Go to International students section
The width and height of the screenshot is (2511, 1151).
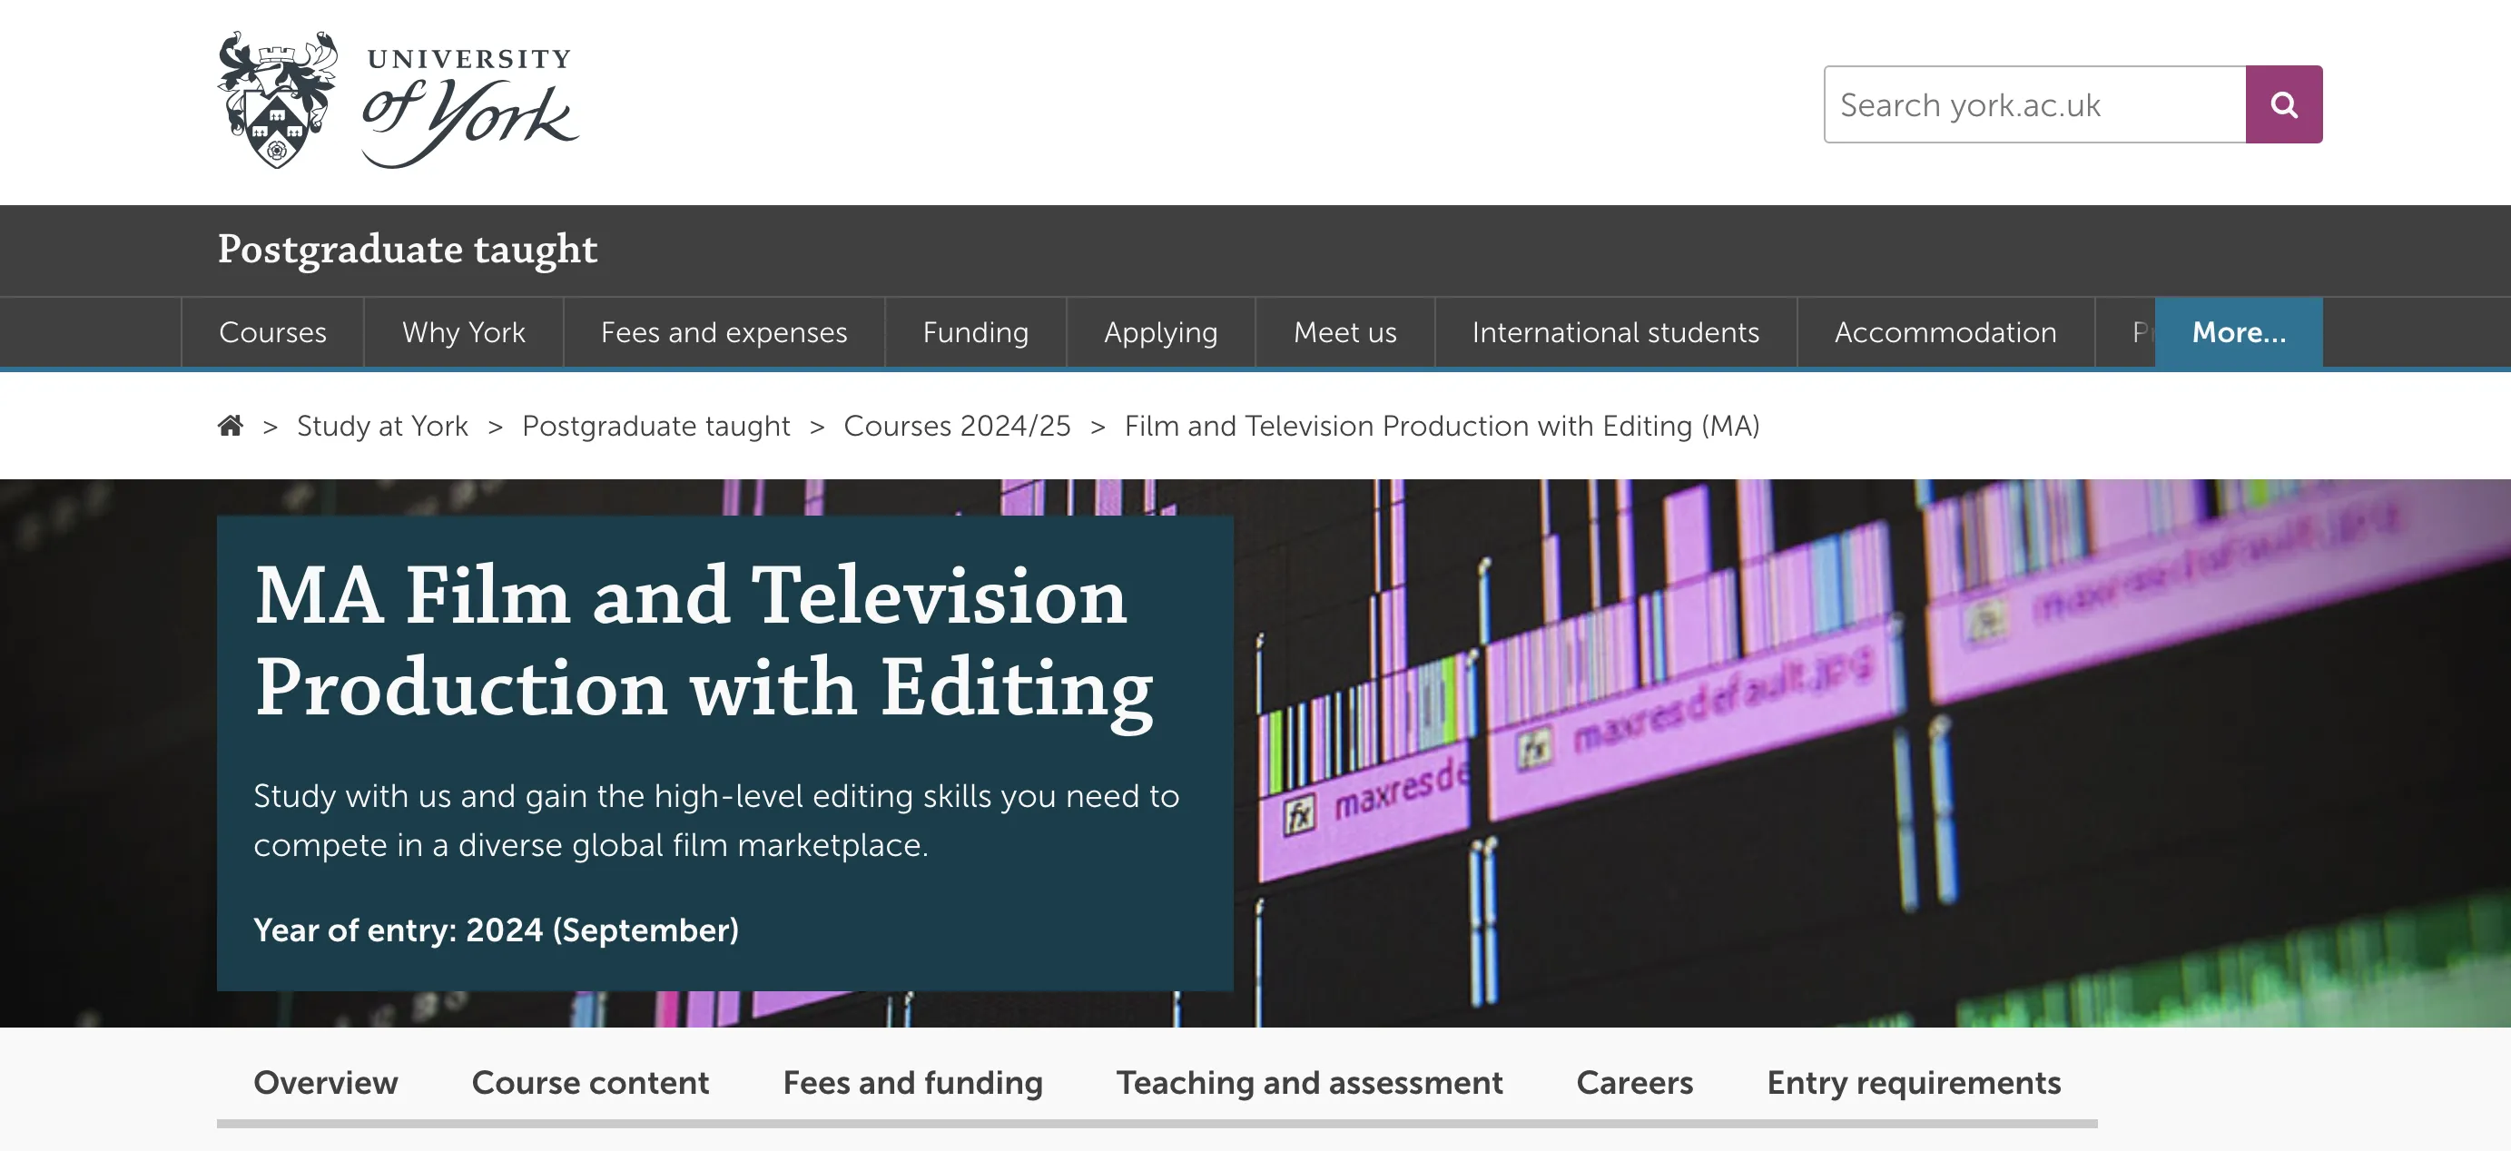(x=1615, y=332)
